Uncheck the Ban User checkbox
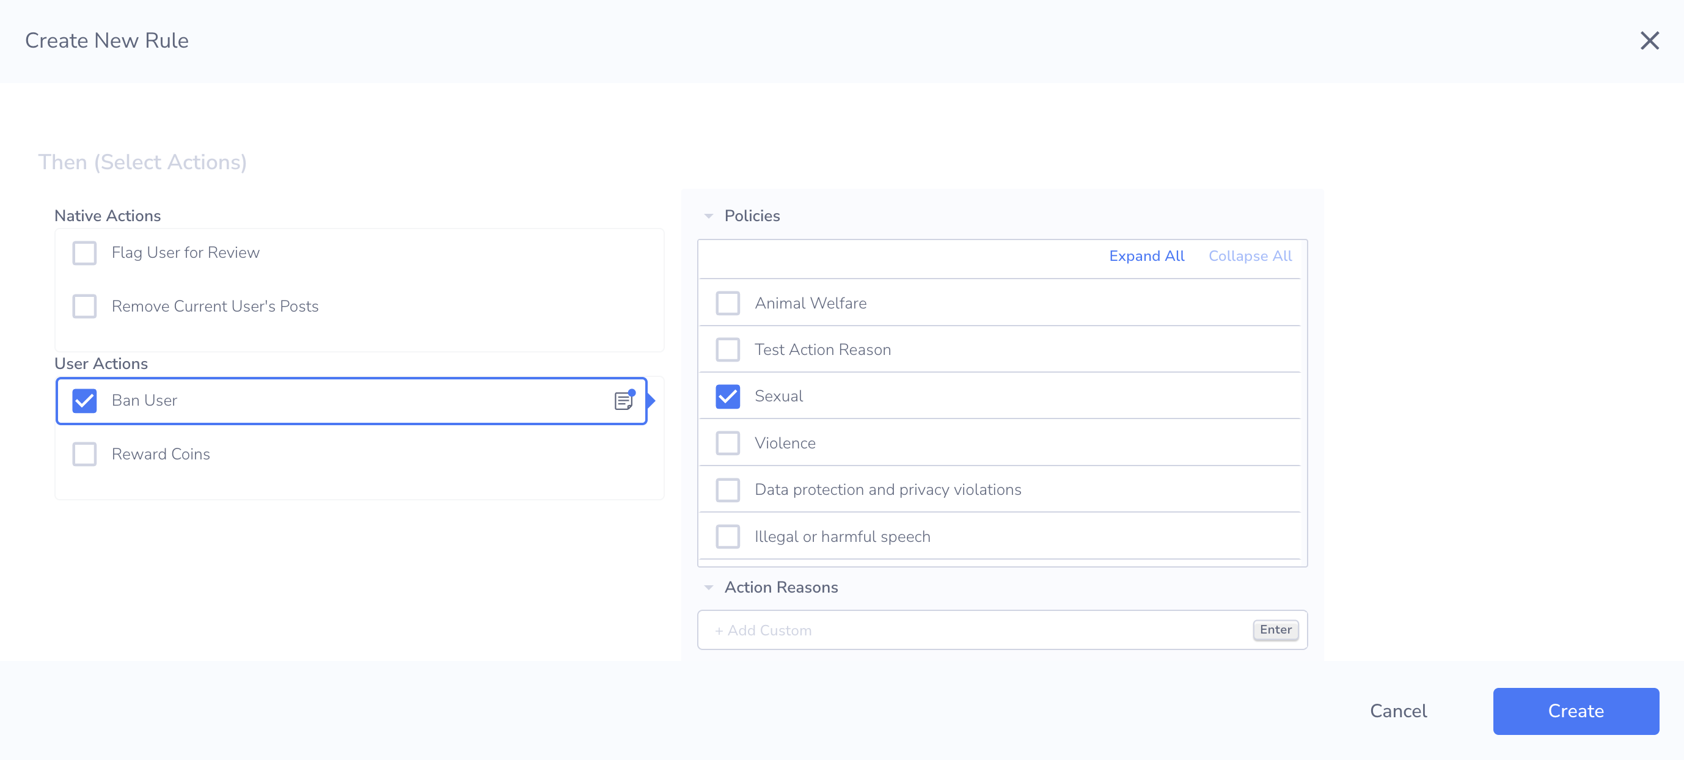 tap(84, 401)
